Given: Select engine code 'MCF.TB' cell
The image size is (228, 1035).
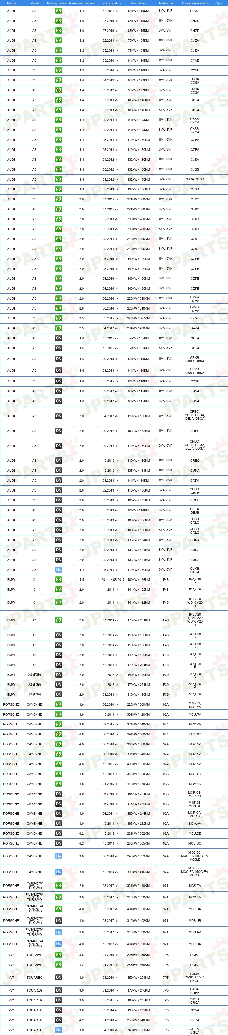Looking at the screenshot, I should point(195,774).
